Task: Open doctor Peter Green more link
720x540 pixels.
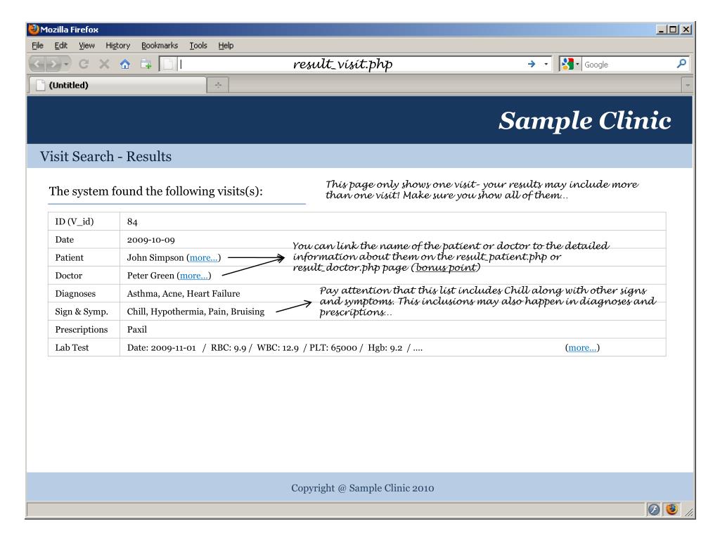Action: click(194, 276)
